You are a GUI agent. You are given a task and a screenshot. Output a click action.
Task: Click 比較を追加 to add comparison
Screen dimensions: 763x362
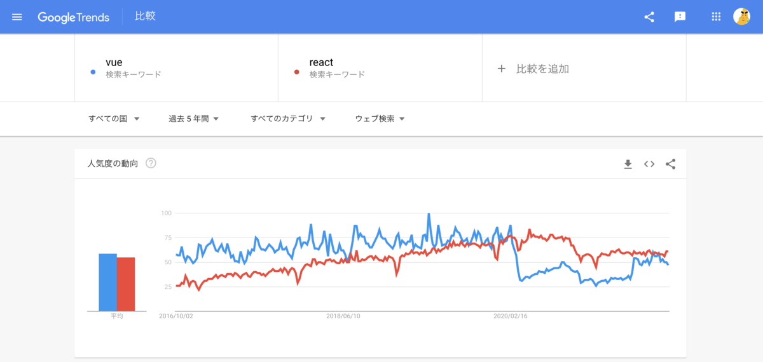pos(534,69)
